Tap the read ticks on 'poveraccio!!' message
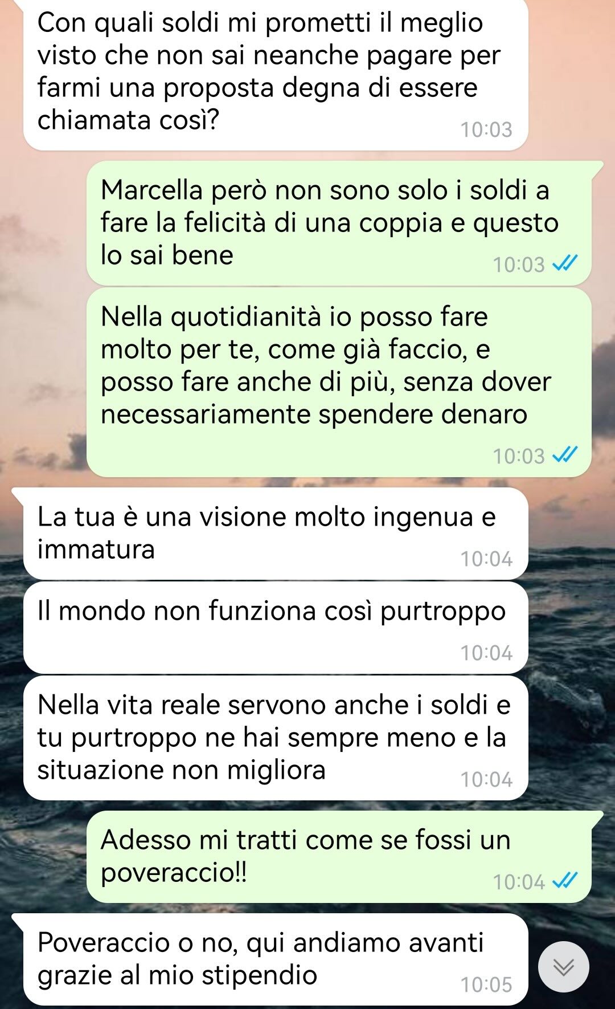615x1009 pixels. pyautogui.click(x=565, y=882)
